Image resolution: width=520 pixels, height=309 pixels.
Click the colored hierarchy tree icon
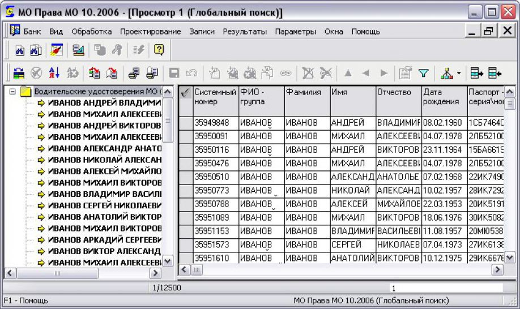(446, 73)
